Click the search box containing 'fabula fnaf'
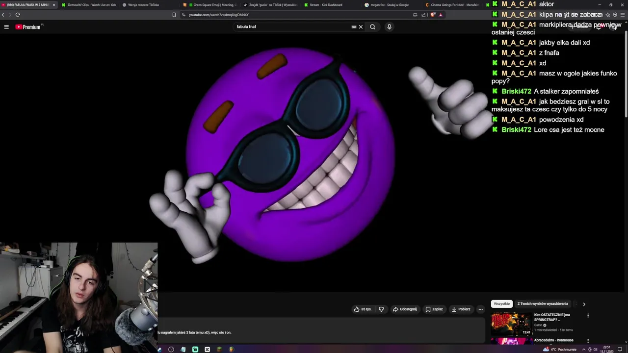This screenshot has height=353, width=628. (x=293, y=27)
